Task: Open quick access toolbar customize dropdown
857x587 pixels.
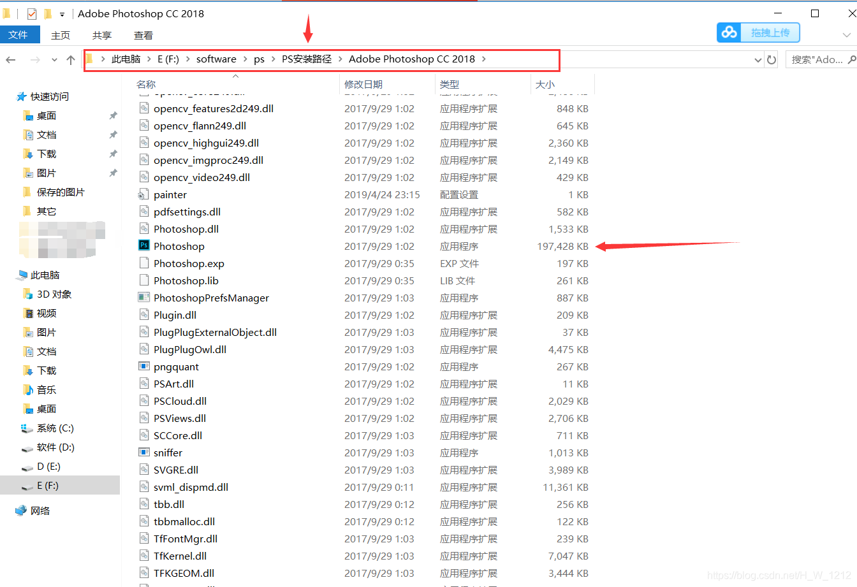Action: 62,14
